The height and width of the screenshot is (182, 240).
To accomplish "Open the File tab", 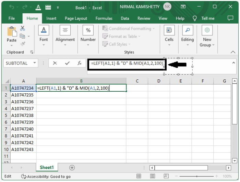I will coord(12,18).
